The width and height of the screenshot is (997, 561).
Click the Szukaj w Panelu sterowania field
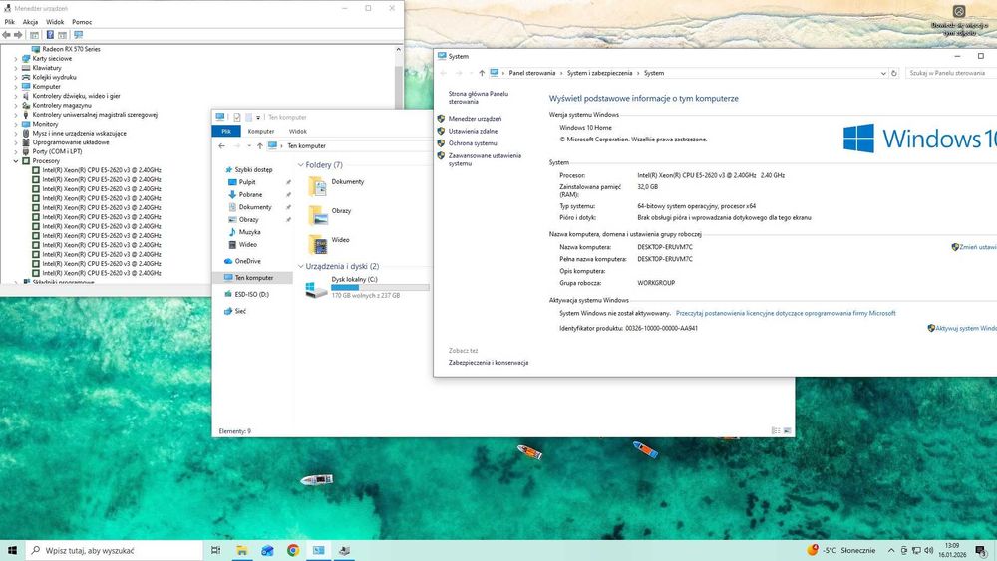pos(951,73)
